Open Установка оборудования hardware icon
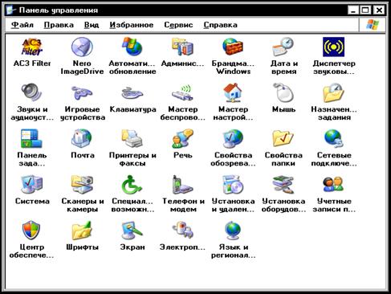 click(x=283, y=185)
